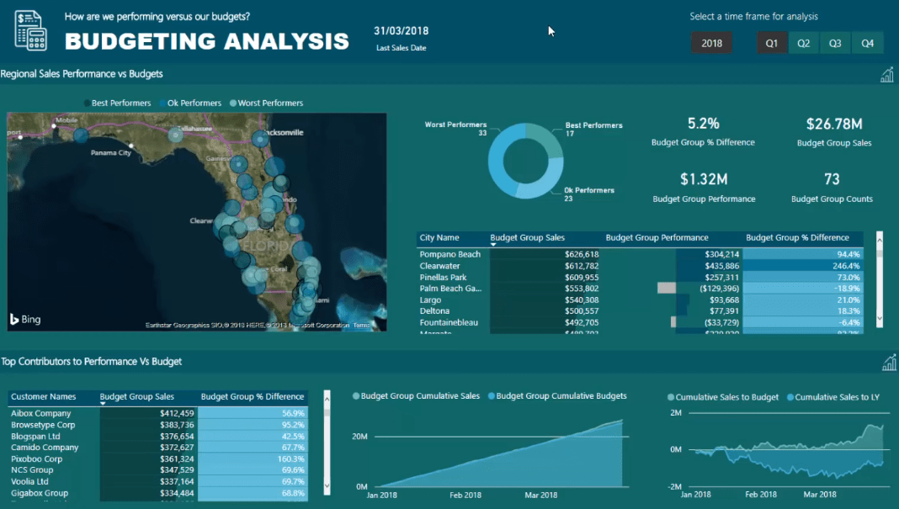
Task: Click Worst Performers map legend marker
Action: [233, 103]
